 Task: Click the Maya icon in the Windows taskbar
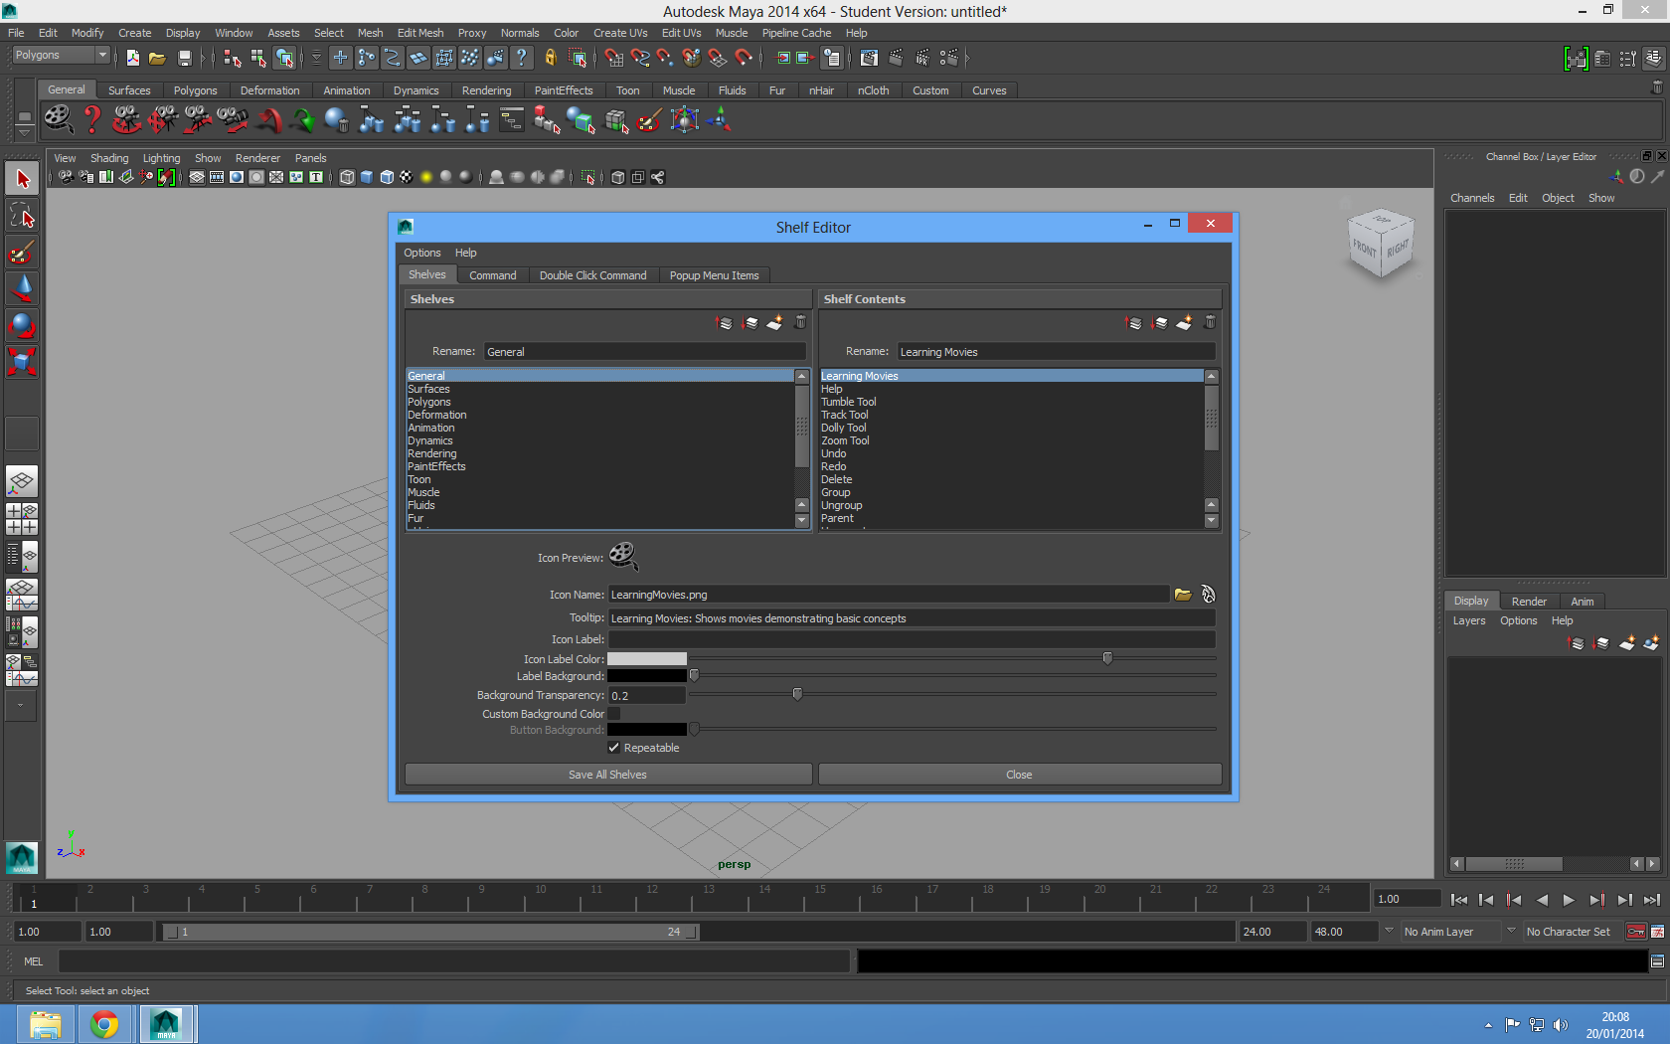coord(166,1023)
